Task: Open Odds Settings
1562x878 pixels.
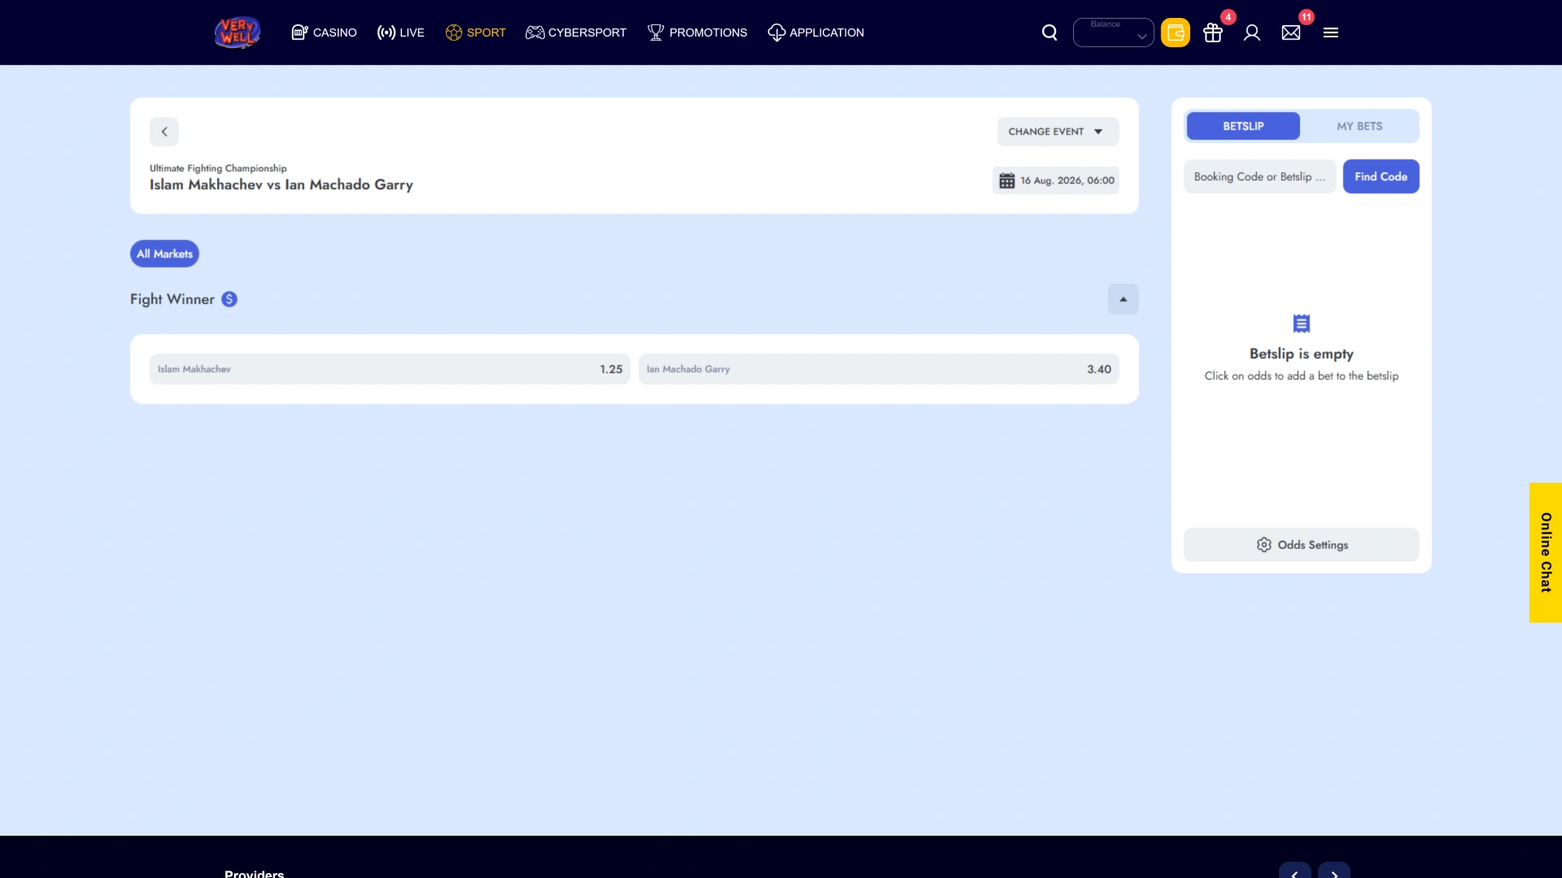Action: pyautogui.click(x=1302, y=545)
